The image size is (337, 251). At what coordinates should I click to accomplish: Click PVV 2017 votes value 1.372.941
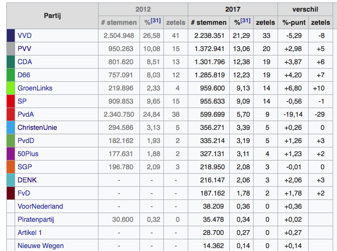(209, 49)
